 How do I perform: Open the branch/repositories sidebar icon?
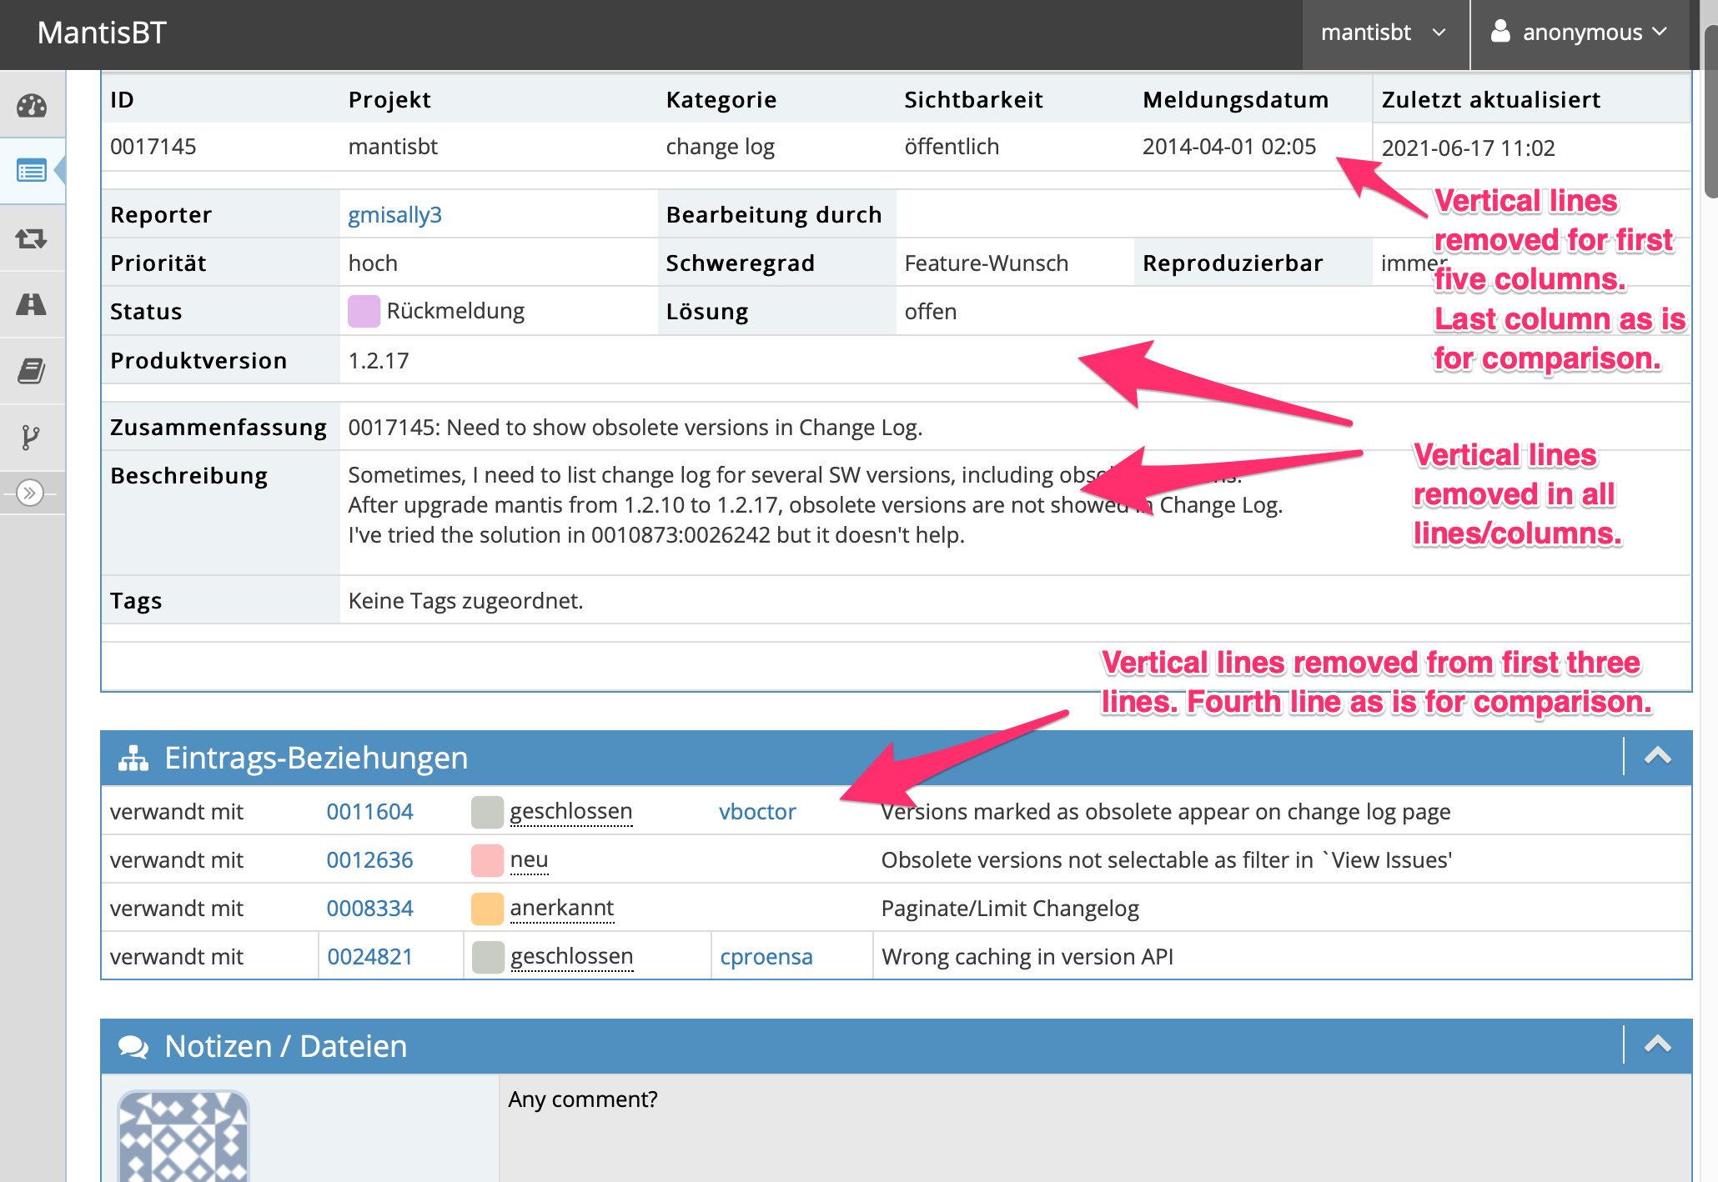coord(30,437)
